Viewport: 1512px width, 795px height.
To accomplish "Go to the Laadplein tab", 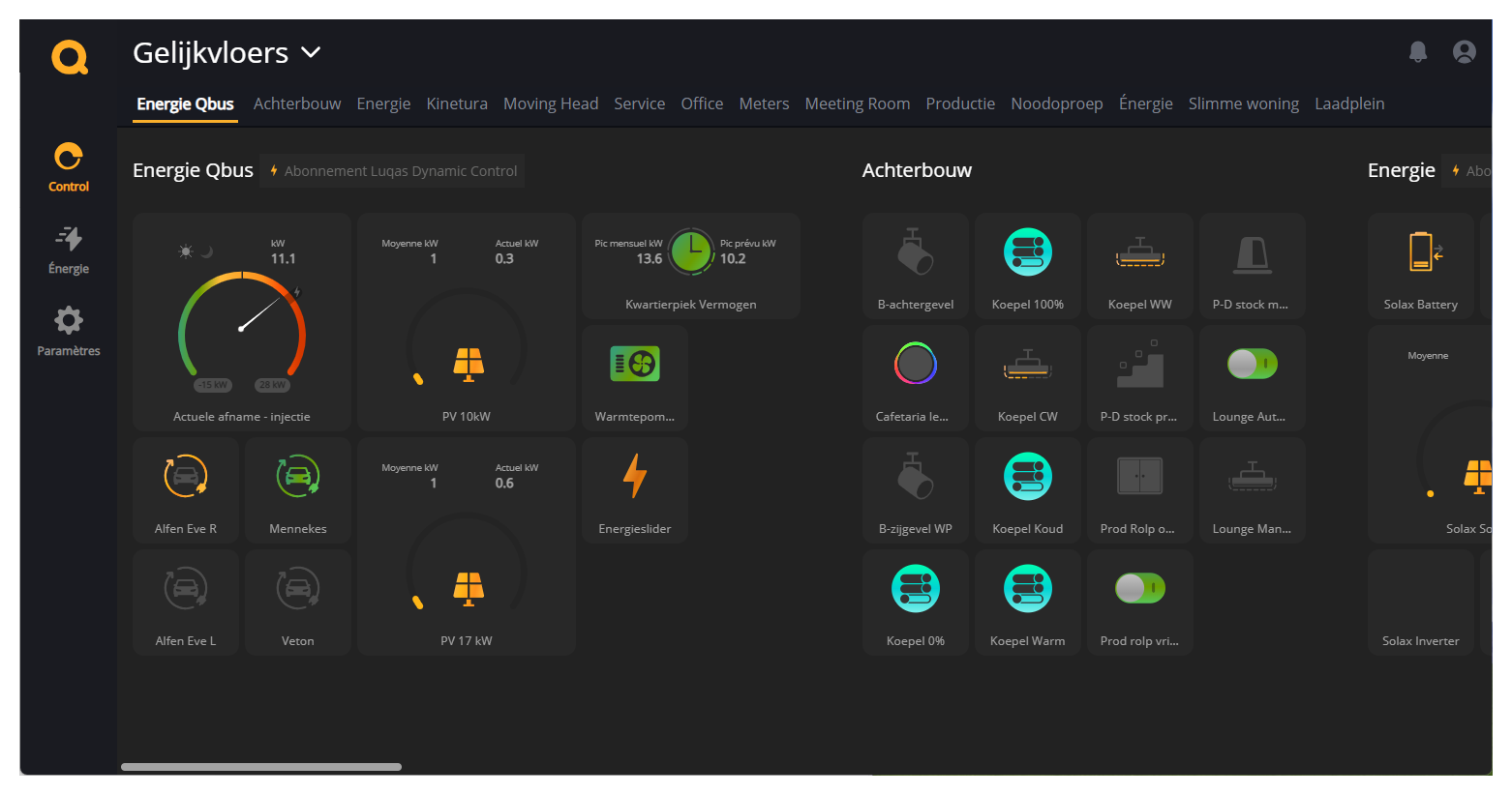I will [x=1348, y=103].
